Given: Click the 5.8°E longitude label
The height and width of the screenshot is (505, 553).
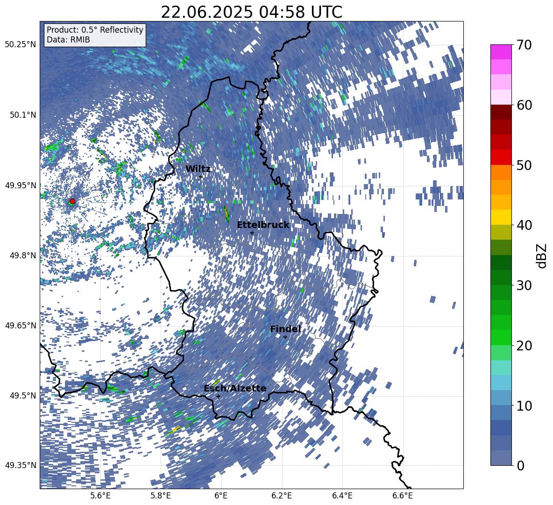Looking at the screenshot, I should pos(161,496).
